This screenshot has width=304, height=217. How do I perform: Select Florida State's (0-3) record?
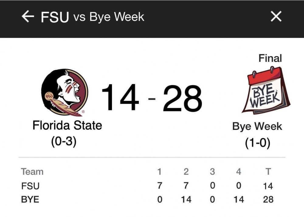tap(64, 141)
